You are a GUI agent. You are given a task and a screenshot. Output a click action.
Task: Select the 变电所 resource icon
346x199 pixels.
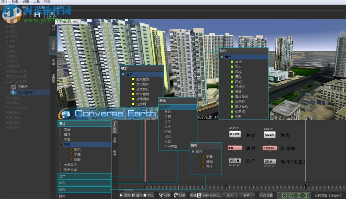tap(13, 87)
